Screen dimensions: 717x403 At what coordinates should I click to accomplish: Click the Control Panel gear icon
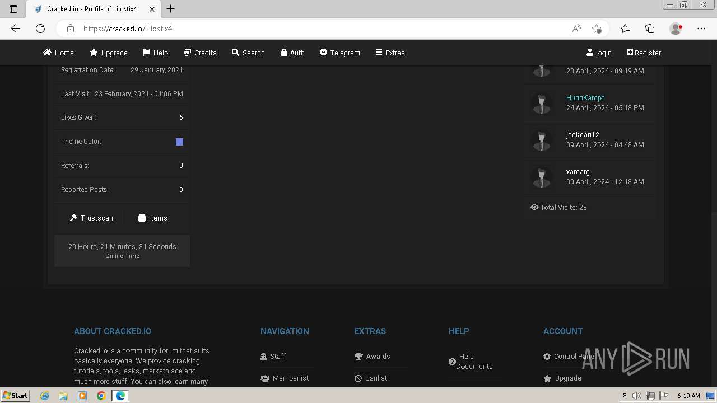click(x=547, y=357)
